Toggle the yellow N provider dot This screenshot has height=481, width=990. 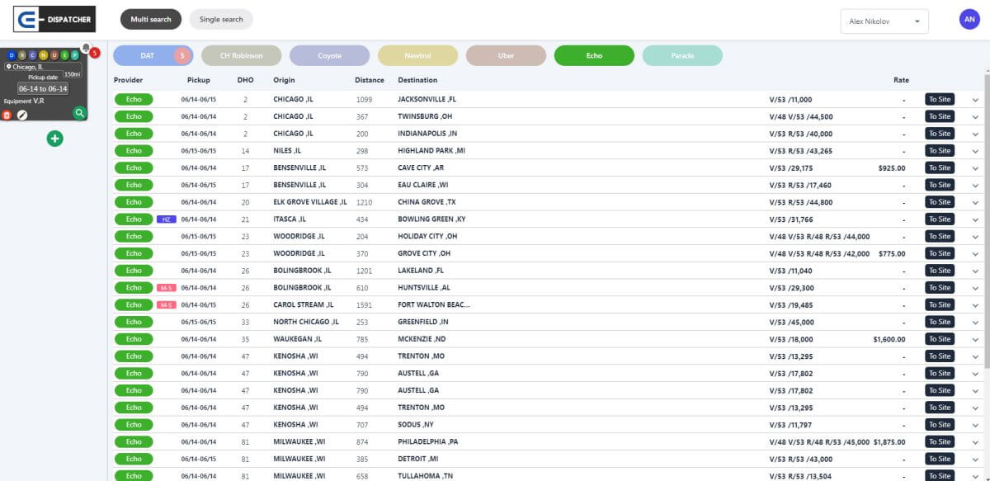(x=43, y=54)
